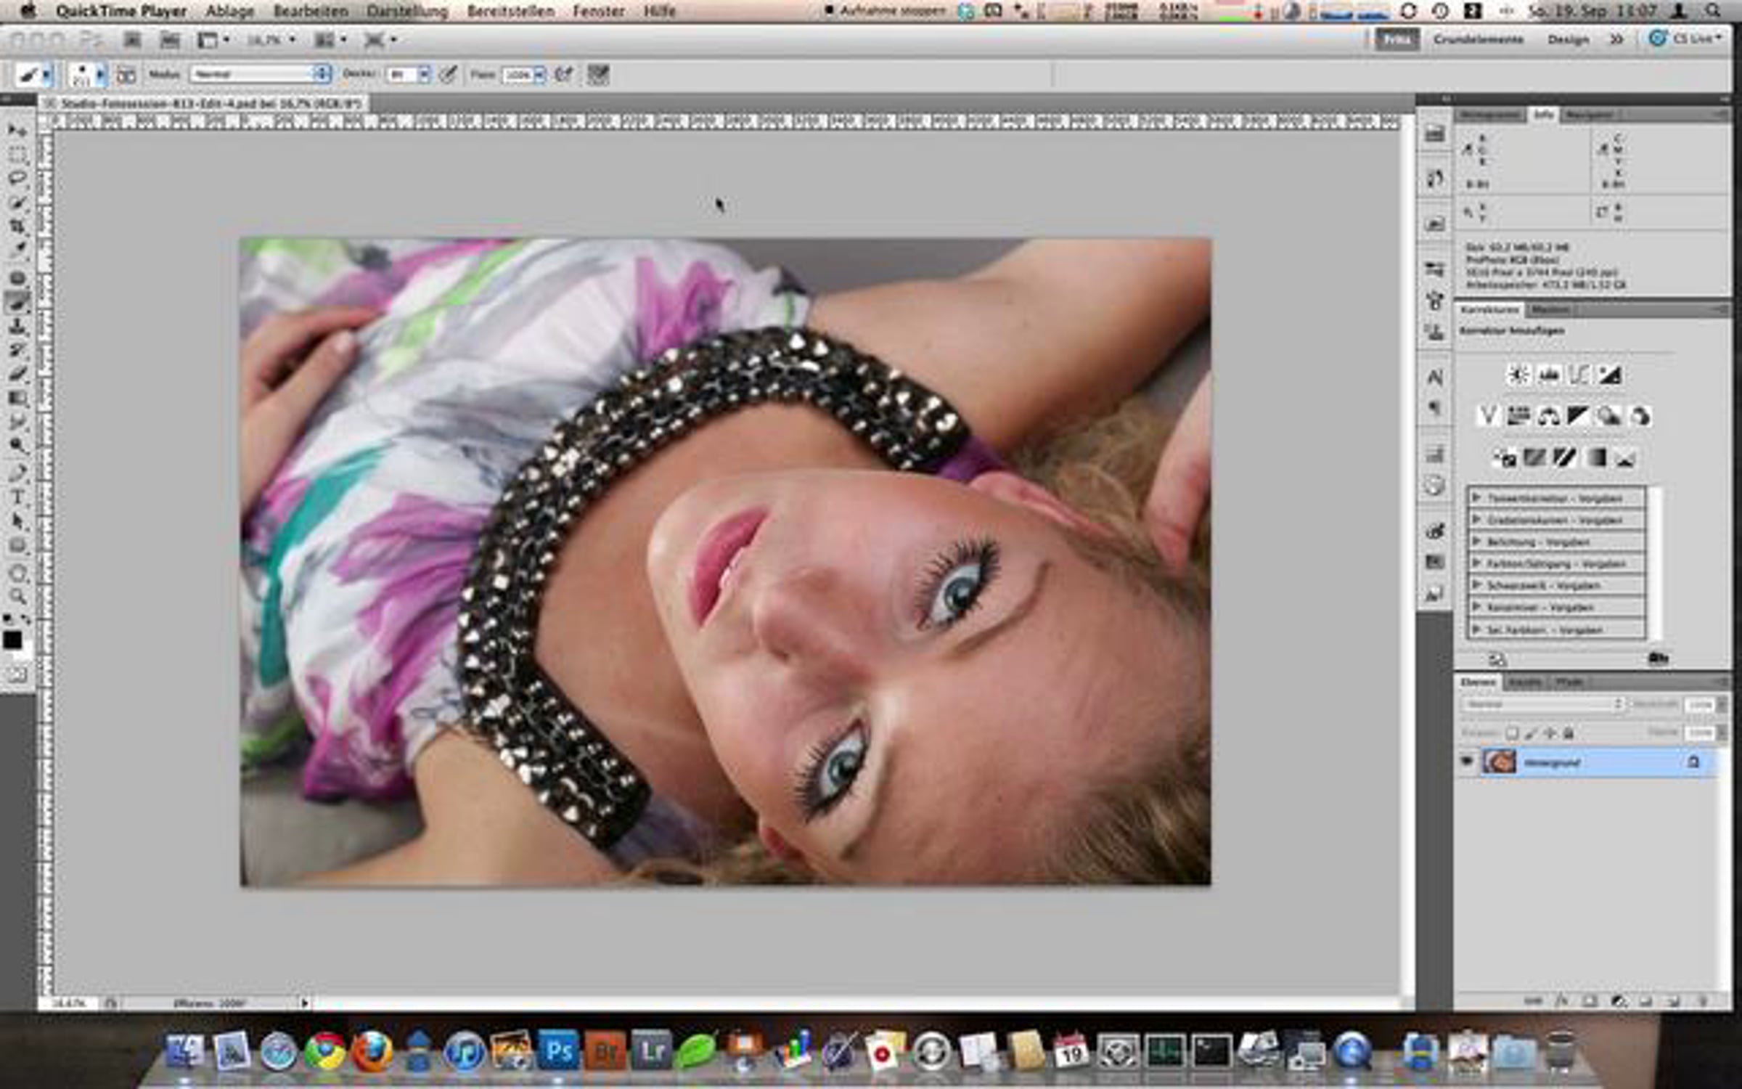This screenshot has width=1742, height=1089.
Task: Toggle airbrush mode beside Fluss field
Action: click(564, 74)
